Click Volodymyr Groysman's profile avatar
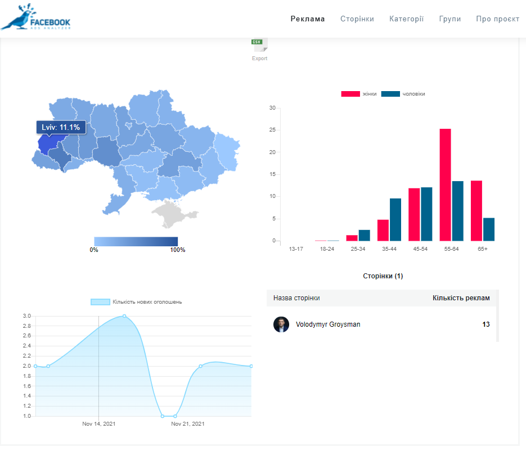Viewport: 526px width, 451px height. coord(281,324)
